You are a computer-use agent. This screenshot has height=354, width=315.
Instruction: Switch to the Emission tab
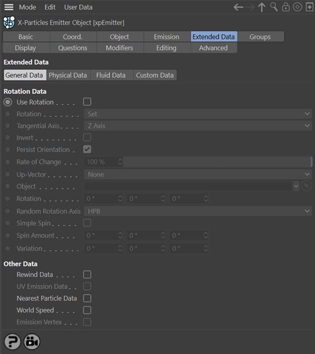pyautogui.click(x=166, y=36)
